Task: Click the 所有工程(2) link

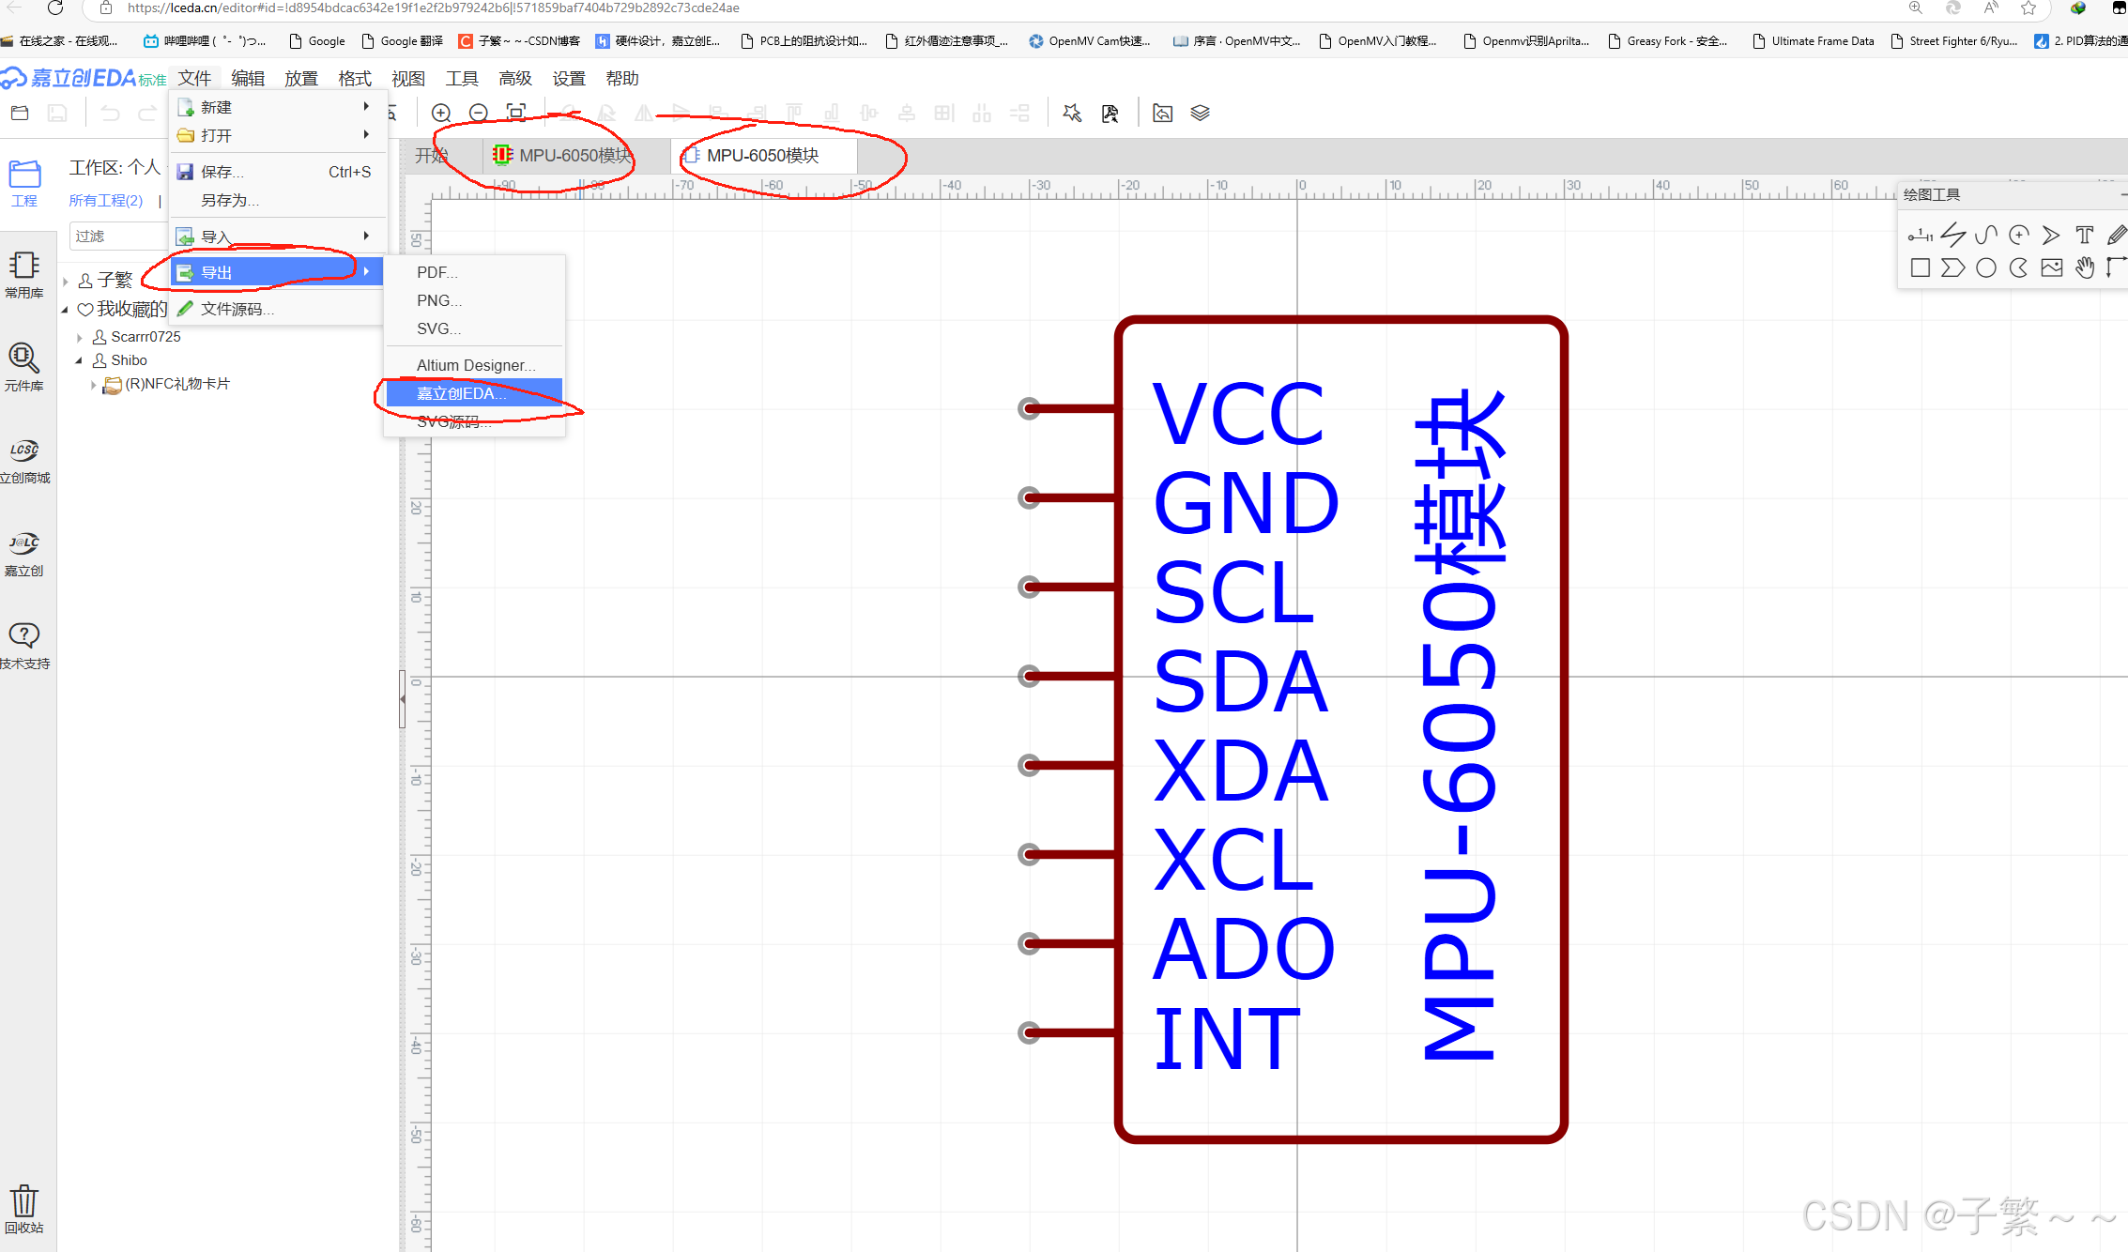Action: 106,201
